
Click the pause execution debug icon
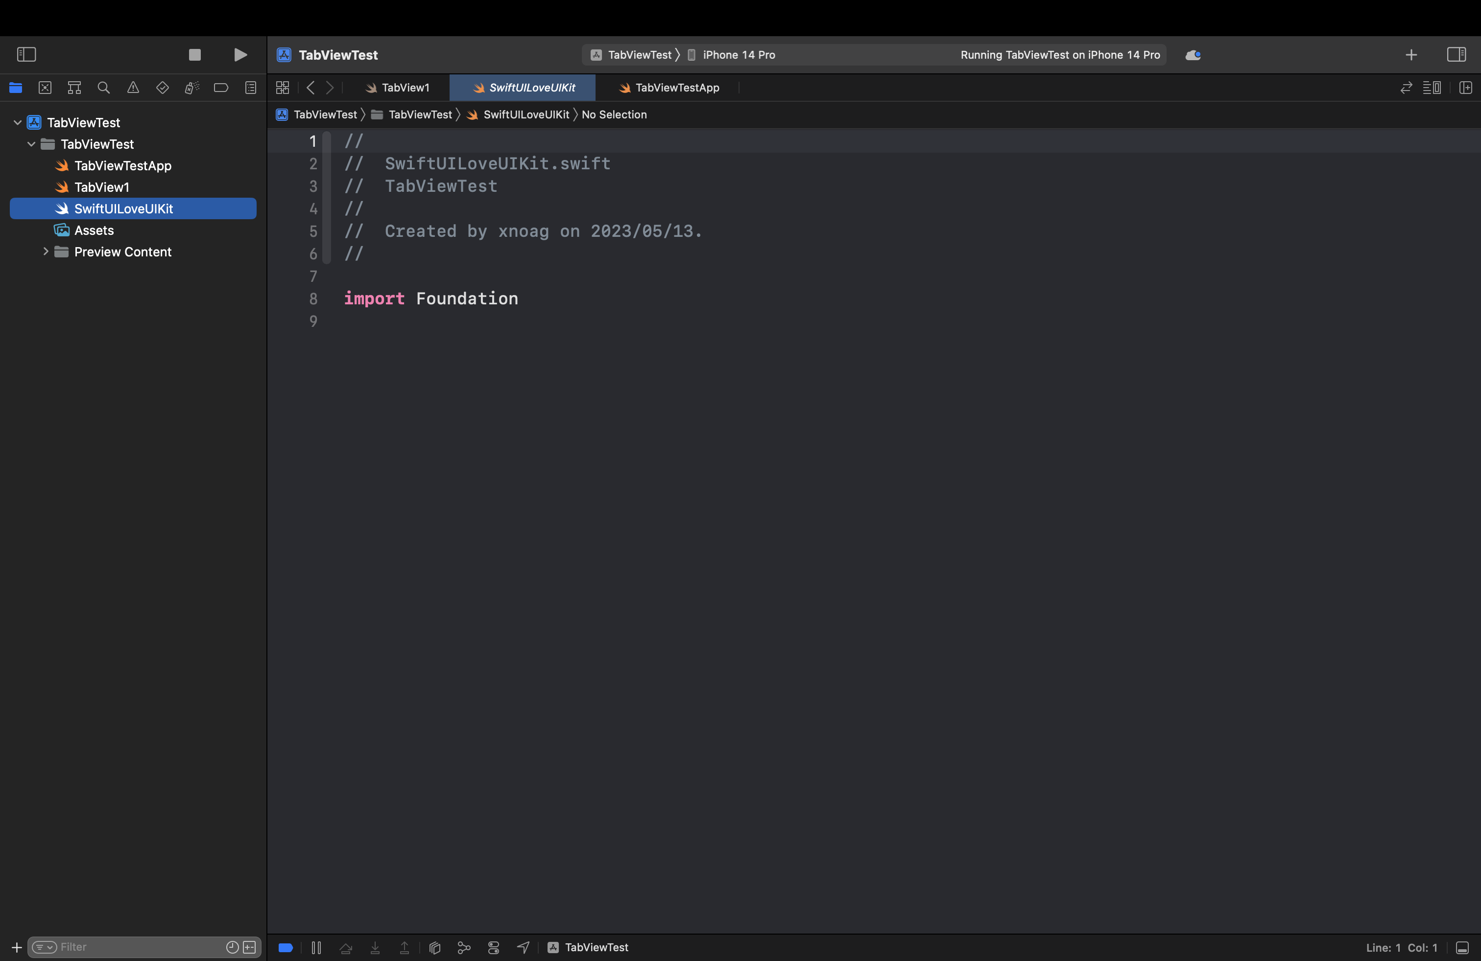[316, 947]
